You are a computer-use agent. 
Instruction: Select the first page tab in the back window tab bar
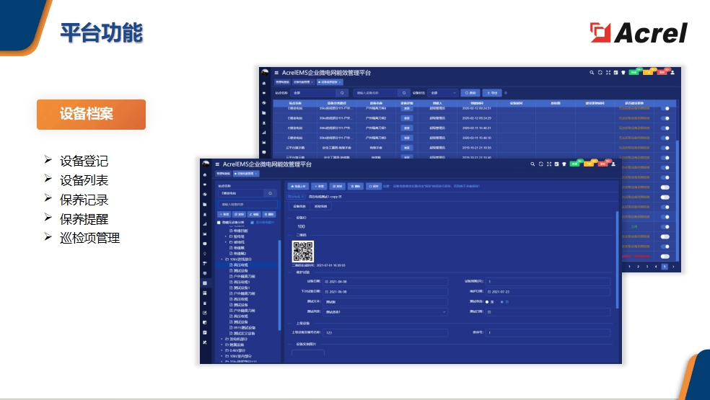282,82
